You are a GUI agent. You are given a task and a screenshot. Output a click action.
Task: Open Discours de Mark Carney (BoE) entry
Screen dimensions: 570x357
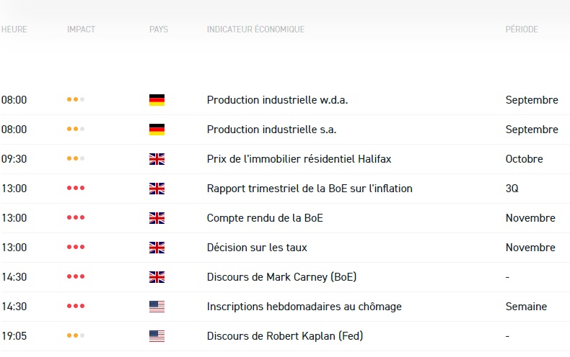(x=281, y=277)
